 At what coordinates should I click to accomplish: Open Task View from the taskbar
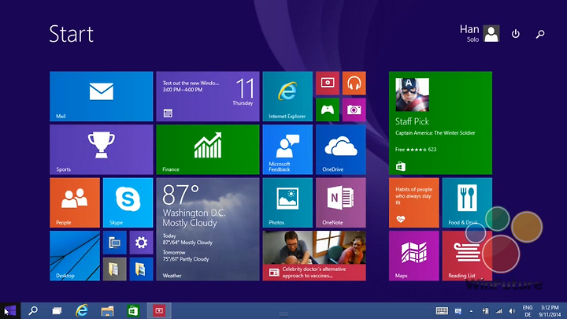pos(57,310)
